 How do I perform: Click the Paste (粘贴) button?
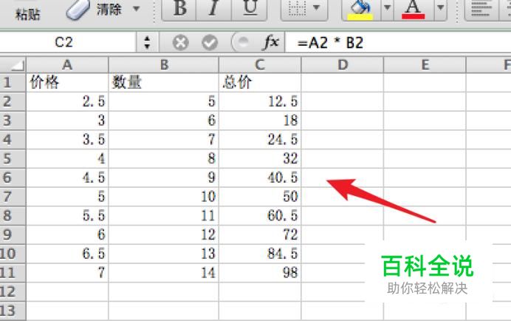tap(28, 13)
